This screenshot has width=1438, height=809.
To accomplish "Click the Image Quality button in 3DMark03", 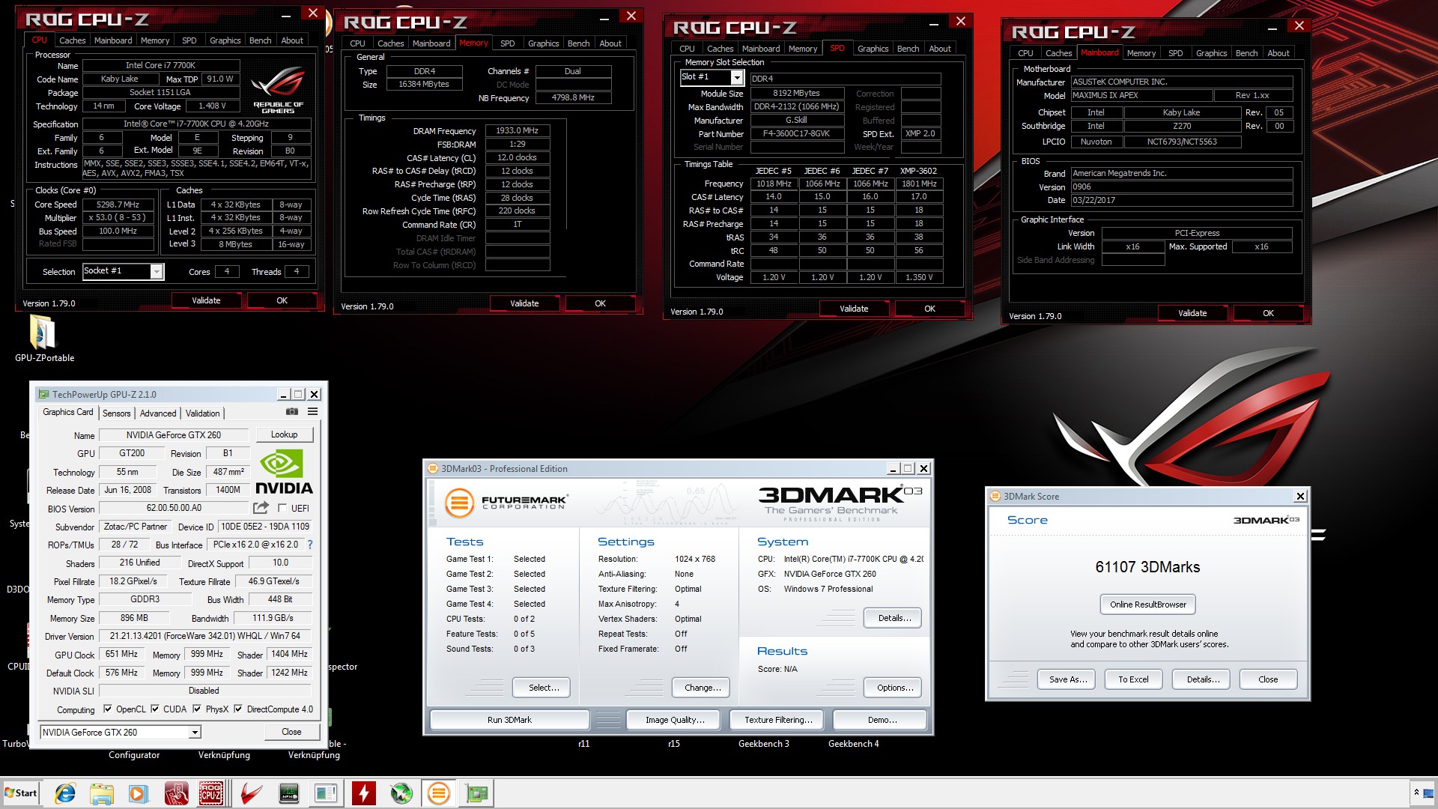I will pyautogui.click(x=675, y=720).
